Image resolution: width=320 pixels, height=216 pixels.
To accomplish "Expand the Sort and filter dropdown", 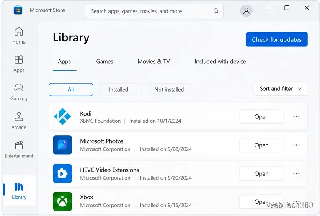I will click(x=281, y=88).
